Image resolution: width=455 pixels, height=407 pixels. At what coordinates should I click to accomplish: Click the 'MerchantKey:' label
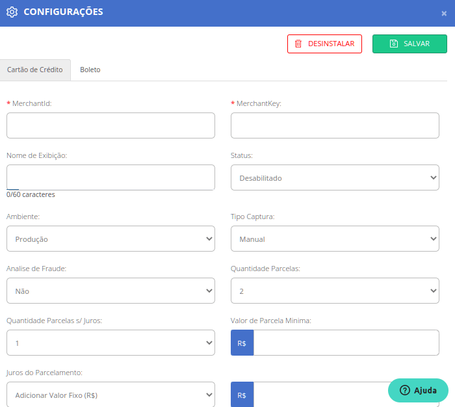coord(259,103)
